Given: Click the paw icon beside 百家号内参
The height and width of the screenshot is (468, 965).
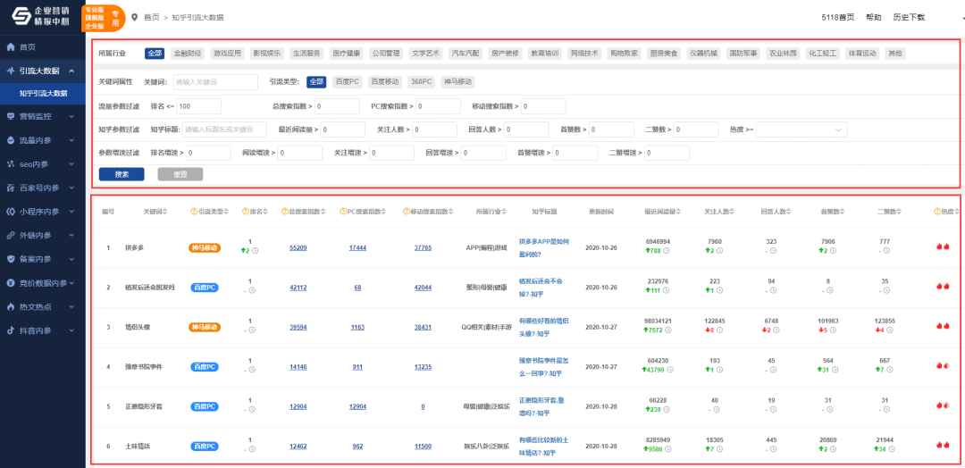Looking at the screenshot, I should (11, 188).
